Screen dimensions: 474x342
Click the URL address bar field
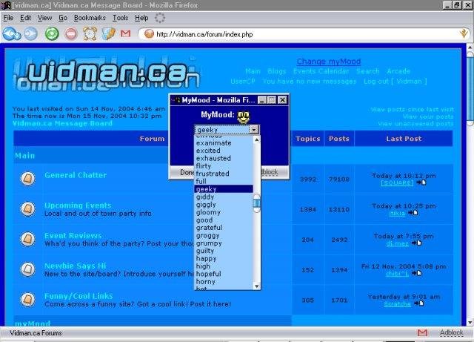point(304,34)
